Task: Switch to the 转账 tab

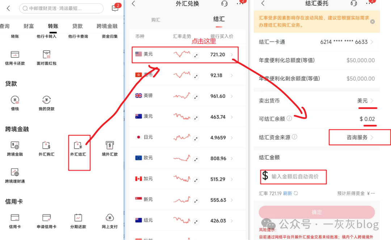Action: (53, 26)
